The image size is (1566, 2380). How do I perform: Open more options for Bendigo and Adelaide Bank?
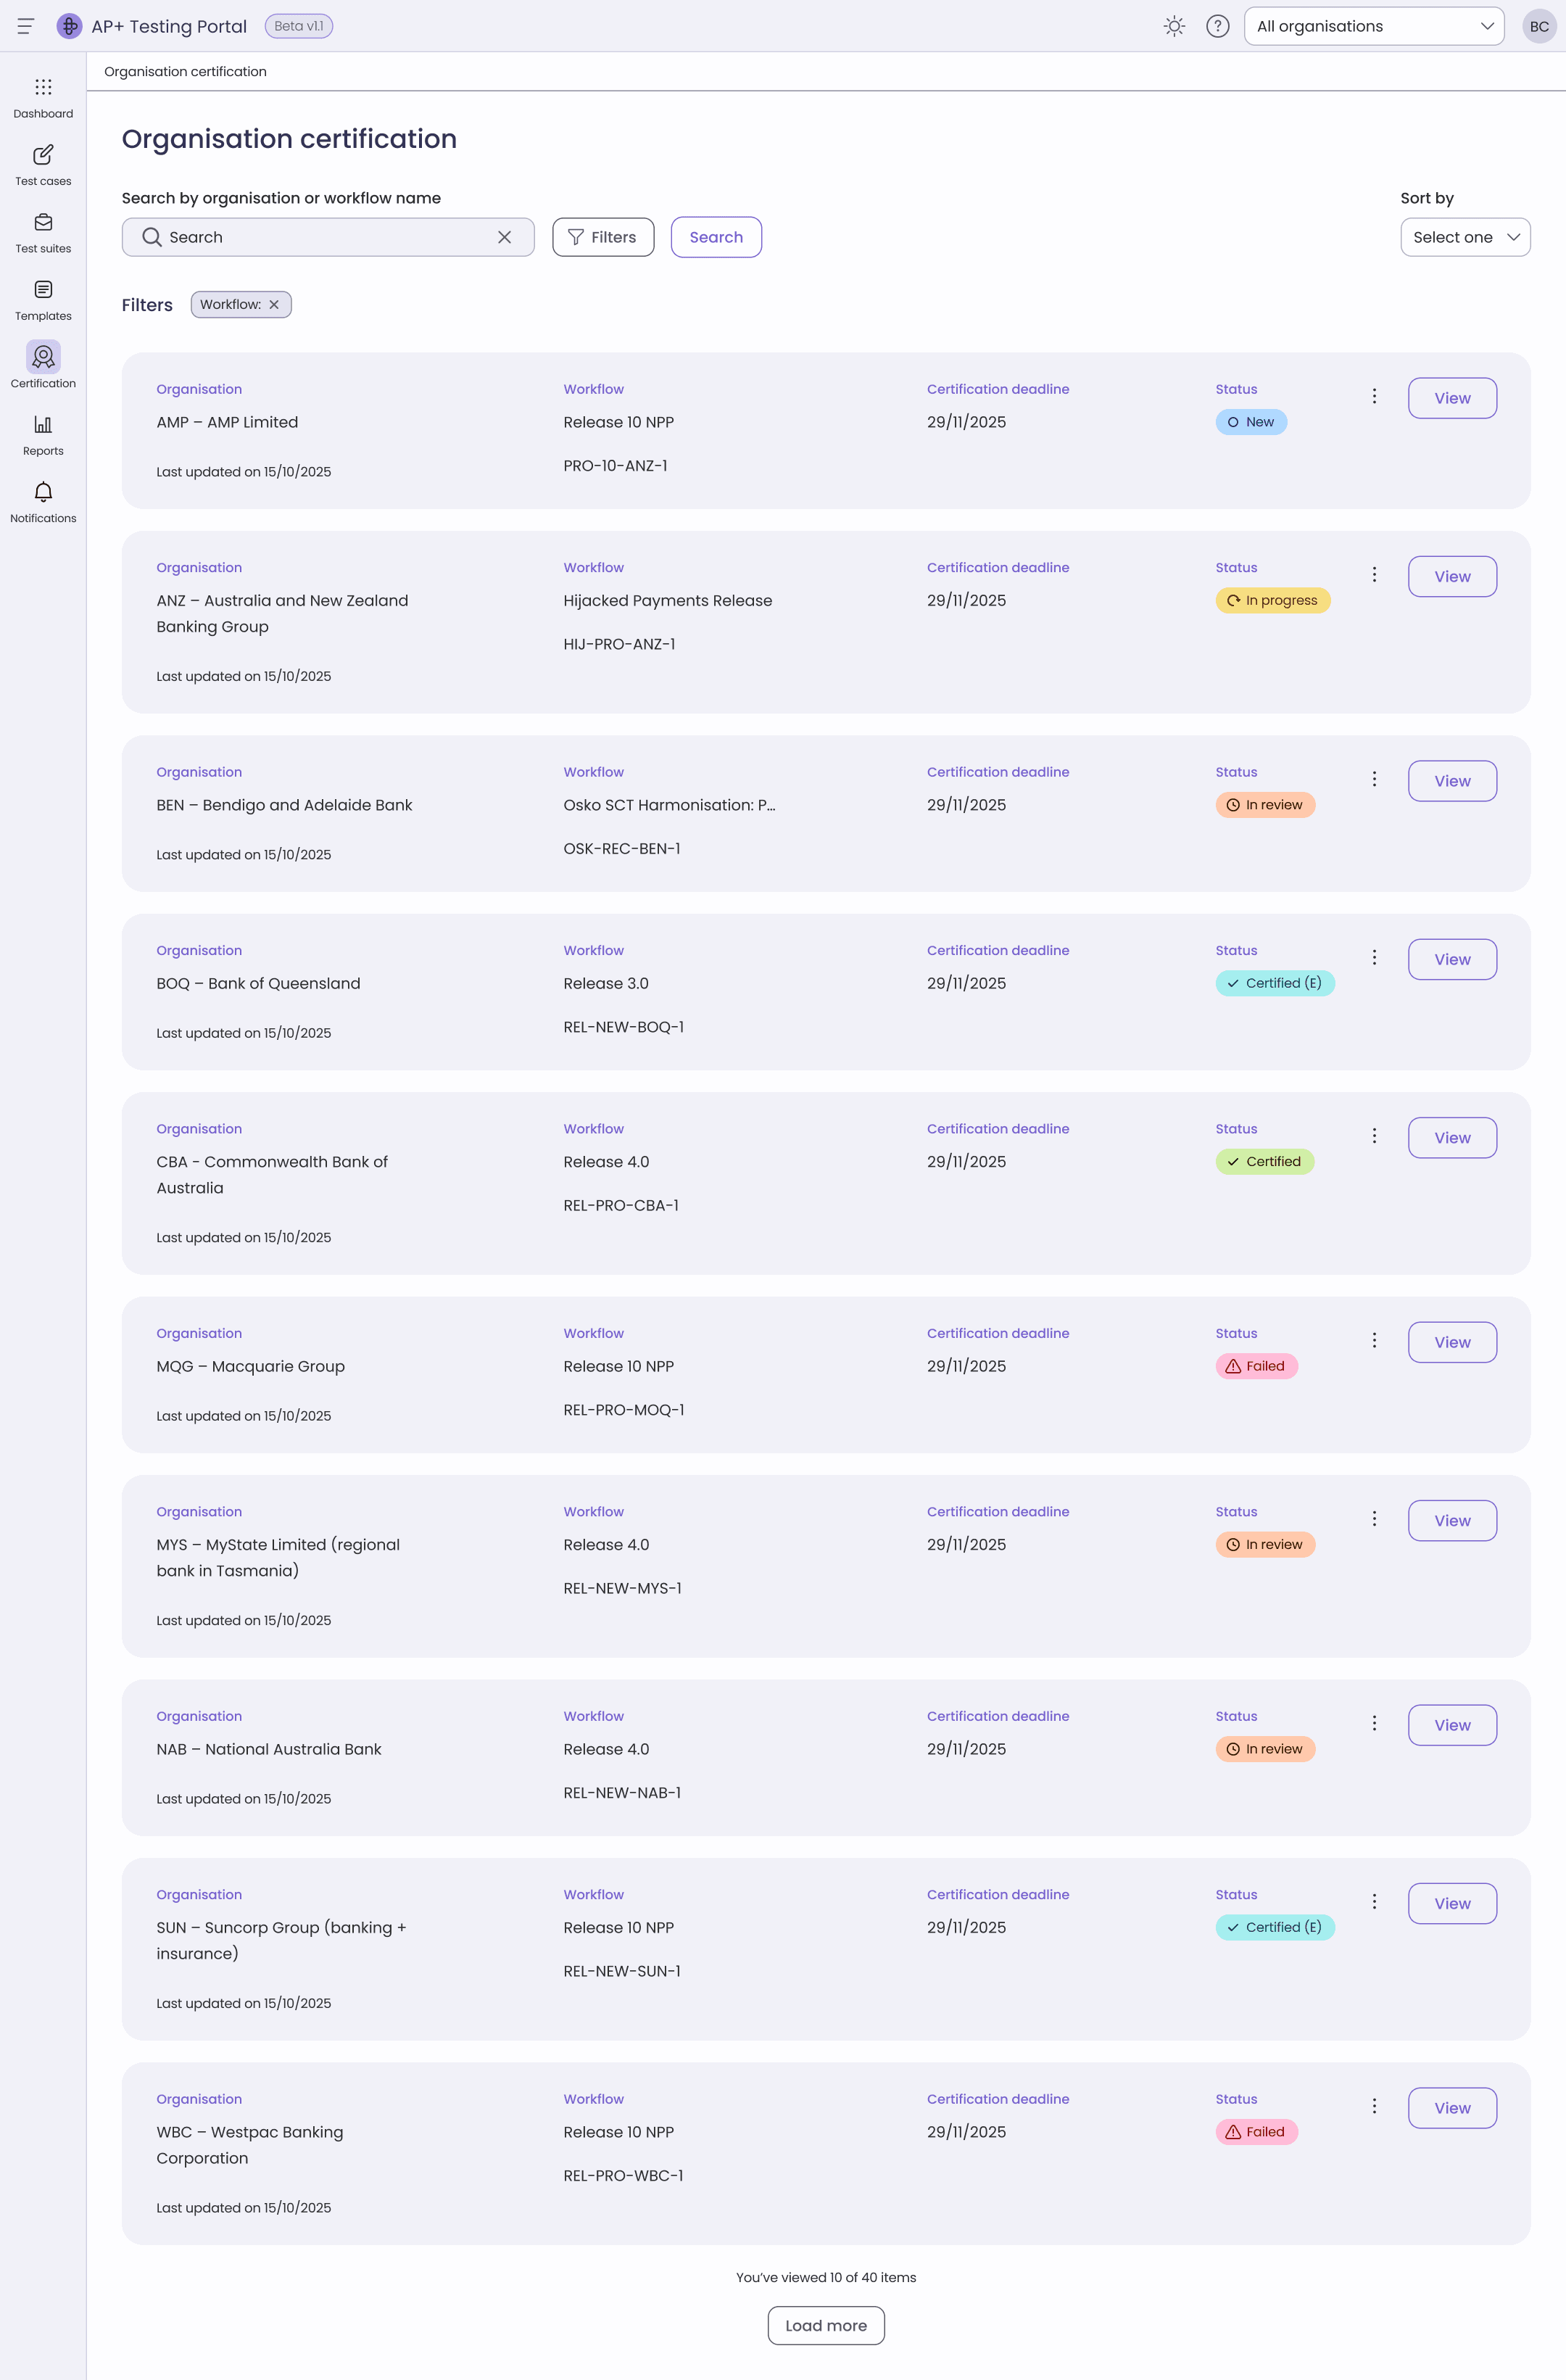[x=1374, y=779]
